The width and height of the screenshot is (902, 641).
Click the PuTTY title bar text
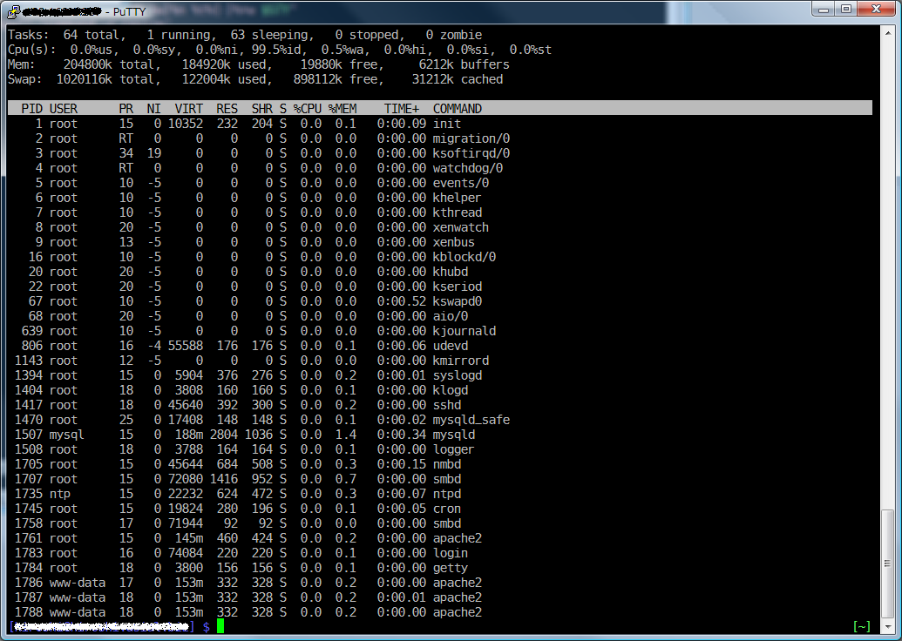[x=130, y=11]
